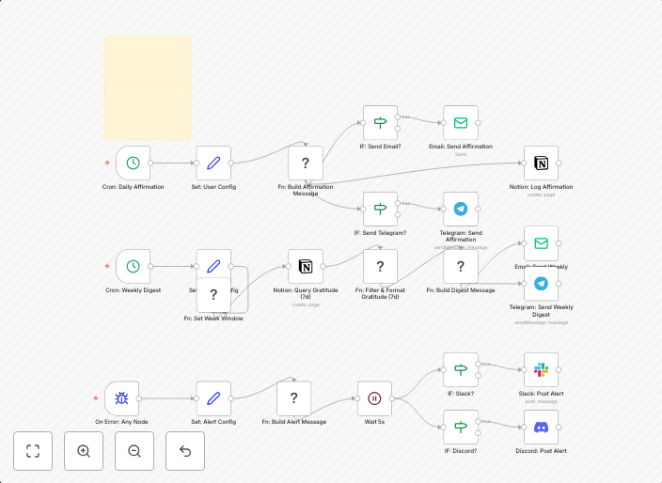
Task: Select the Set: User Config pencil node
Action: (x=213, y=164)
